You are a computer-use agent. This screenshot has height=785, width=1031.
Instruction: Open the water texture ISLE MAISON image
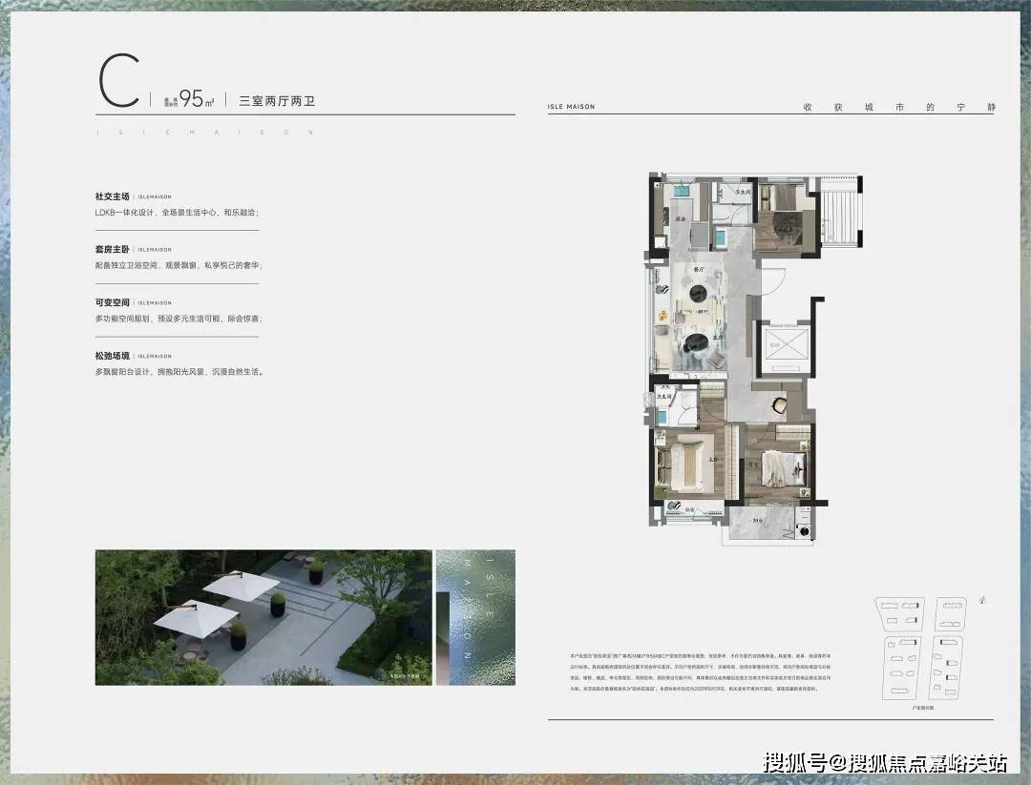click(475, 617)
